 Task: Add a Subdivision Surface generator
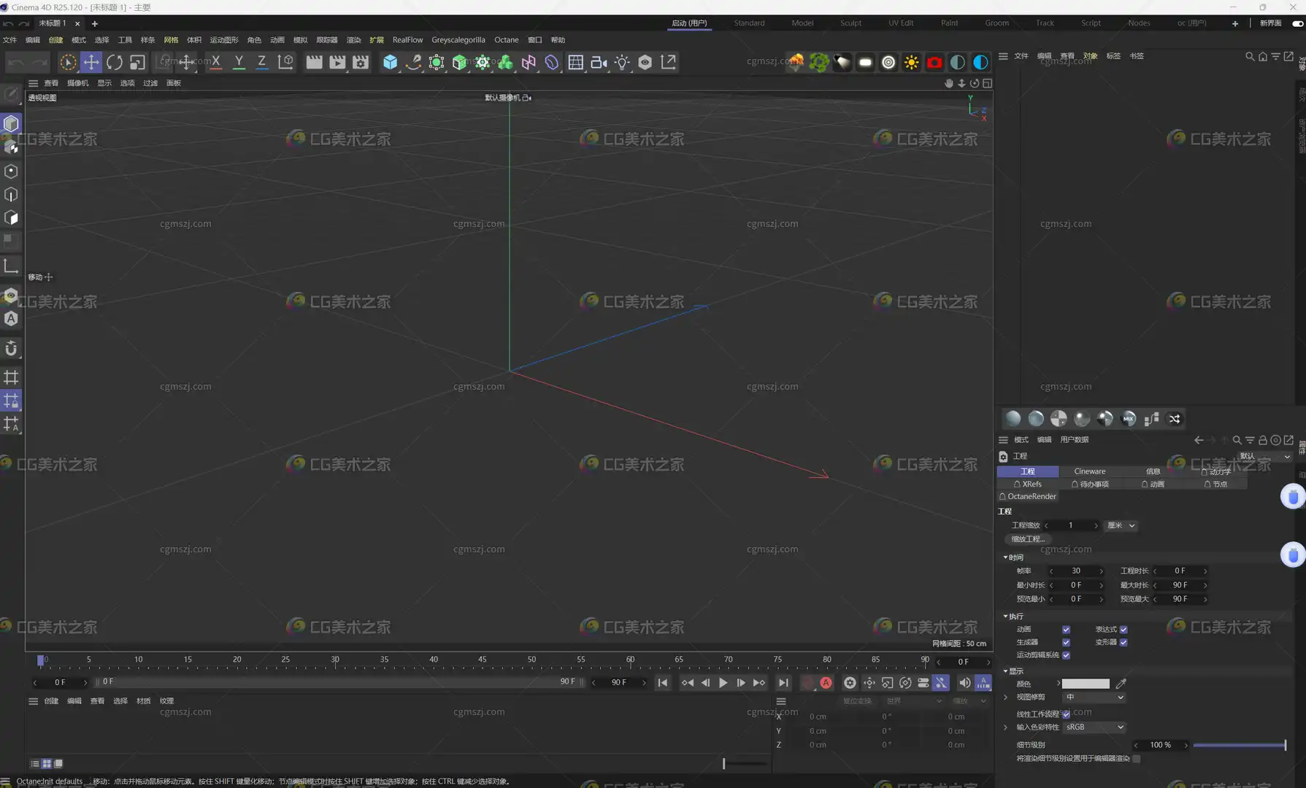click(437, 62)
